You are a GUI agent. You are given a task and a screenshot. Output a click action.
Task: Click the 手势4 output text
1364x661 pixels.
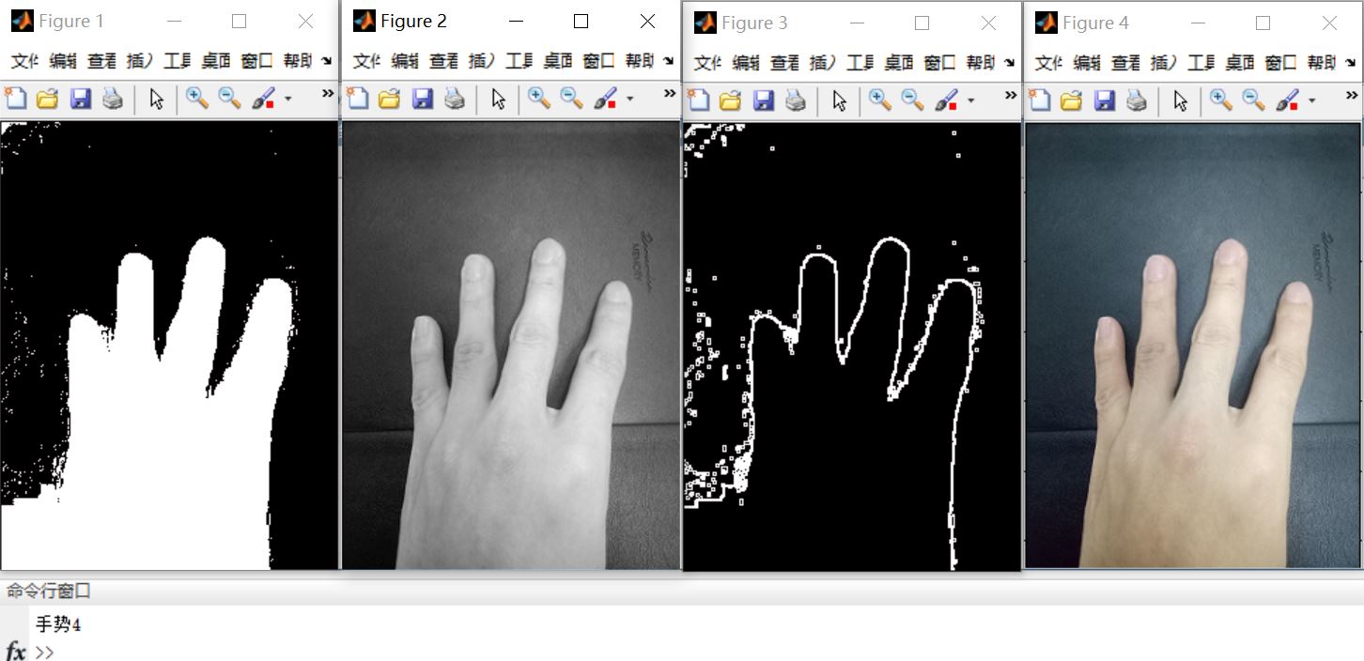click(x=58, y=623)
